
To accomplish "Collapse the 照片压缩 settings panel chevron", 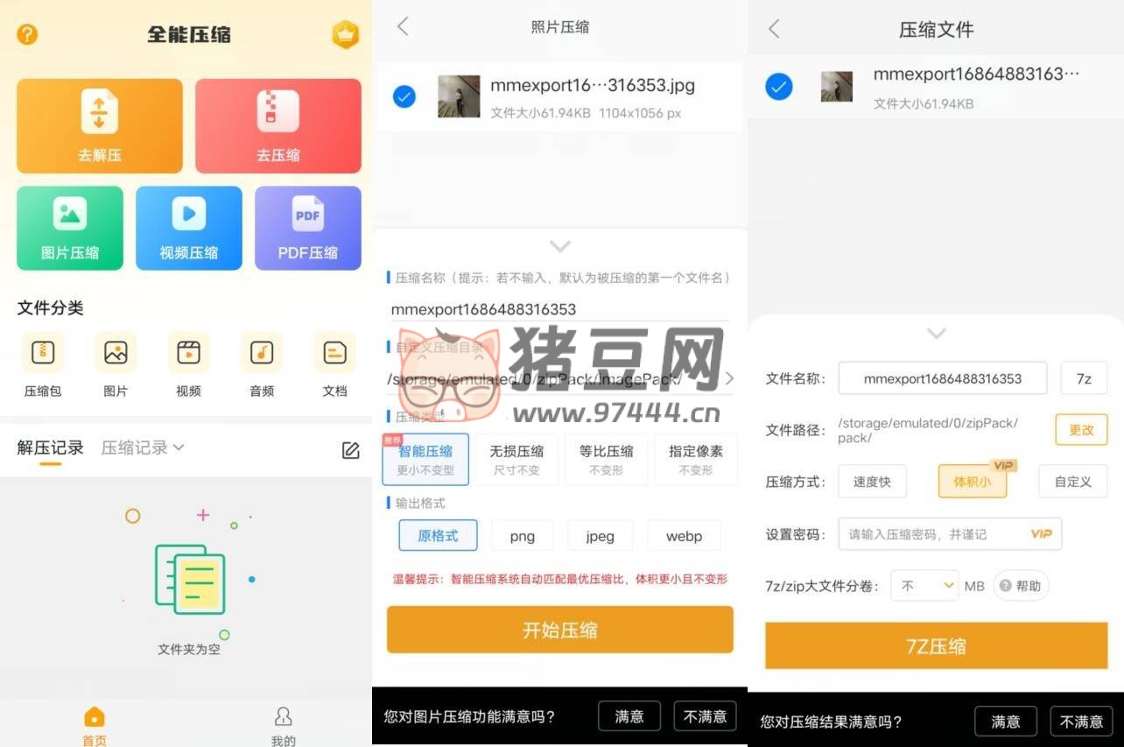I will [x=560, y=246].
